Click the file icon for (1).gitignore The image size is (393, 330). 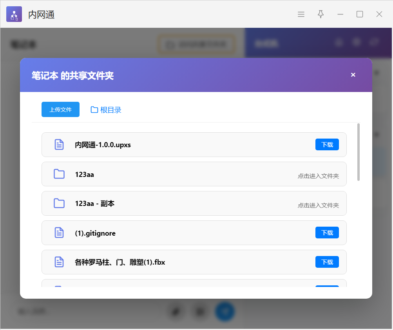[59, 233]
